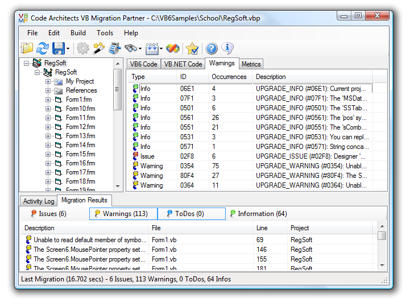Sort upper list by Description column header
Screen dimensions: 410x307
pyautogui.click(x=312, y=77)
